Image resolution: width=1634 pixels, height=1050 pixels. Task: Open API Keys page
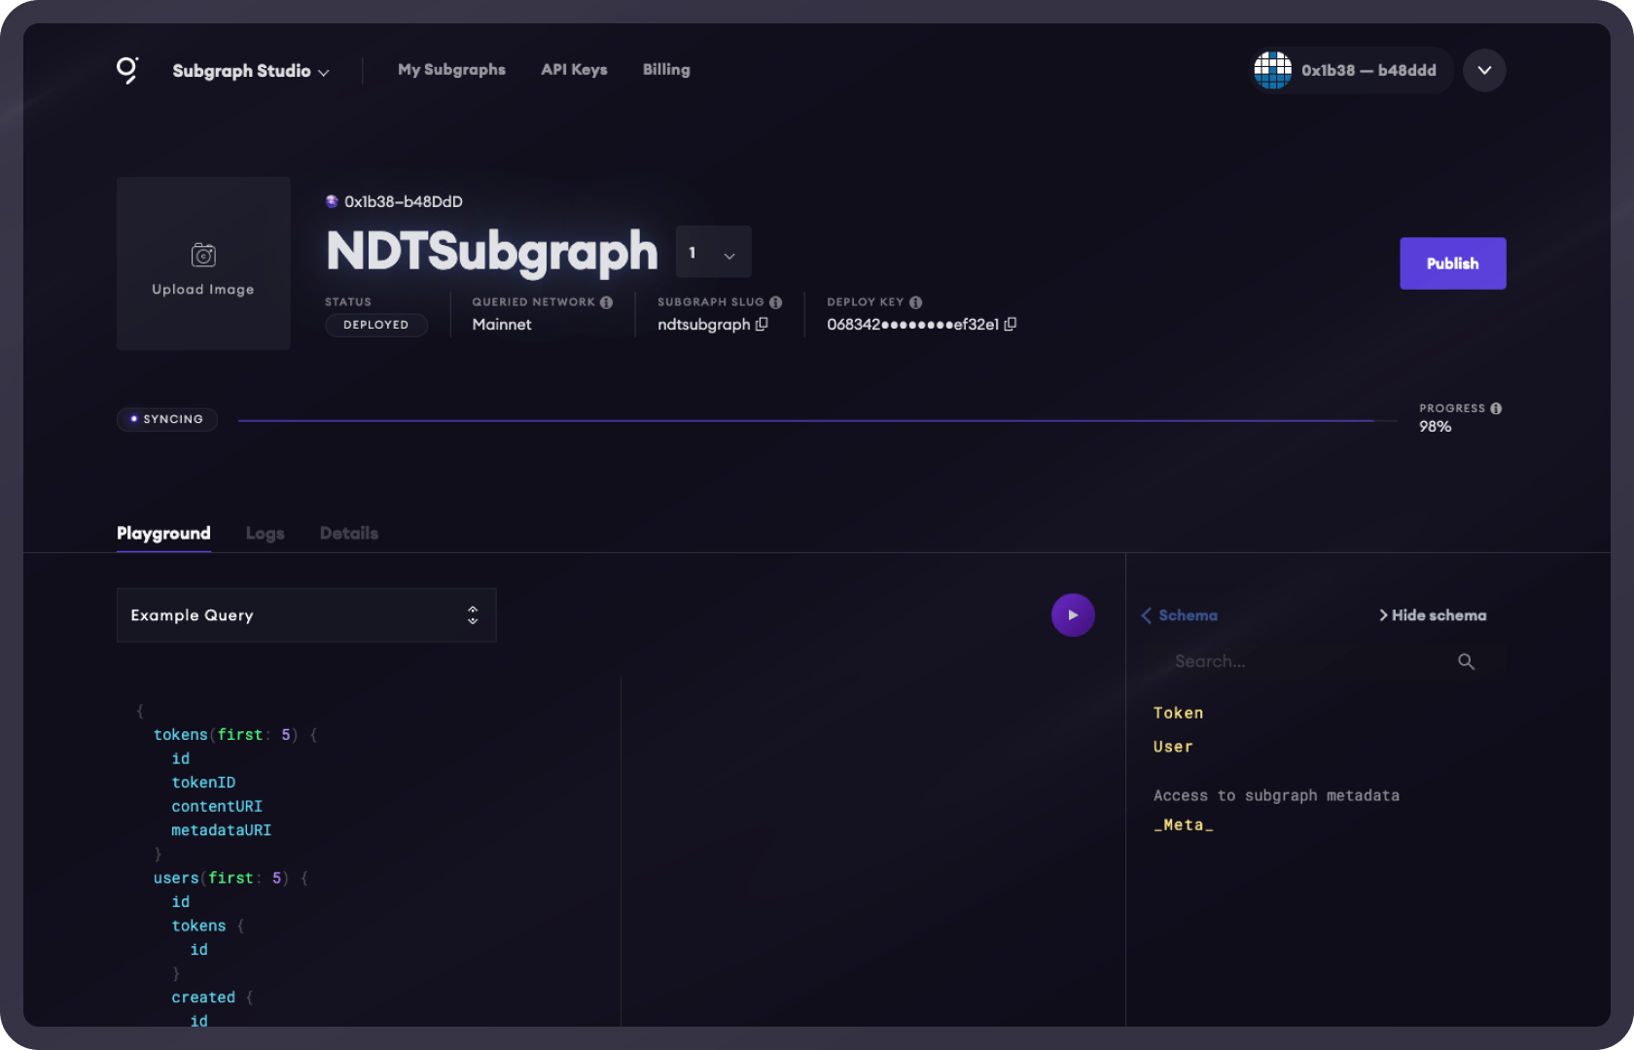574,70
